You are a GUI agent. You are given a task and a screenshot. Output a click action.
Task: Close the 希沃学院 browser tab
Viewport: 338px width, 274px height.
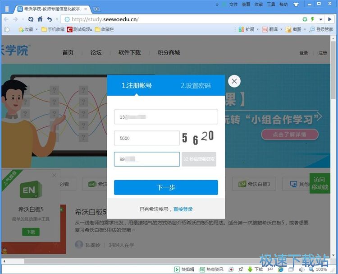(x=86, y=9)
